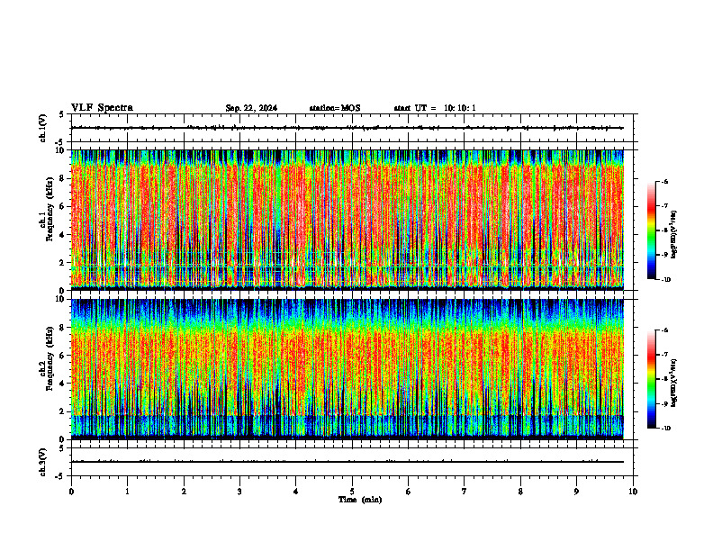The height and width of the screenshot is (551, 713).
Task: Click time axis tick label "8"
Action: tap(520, 492)
